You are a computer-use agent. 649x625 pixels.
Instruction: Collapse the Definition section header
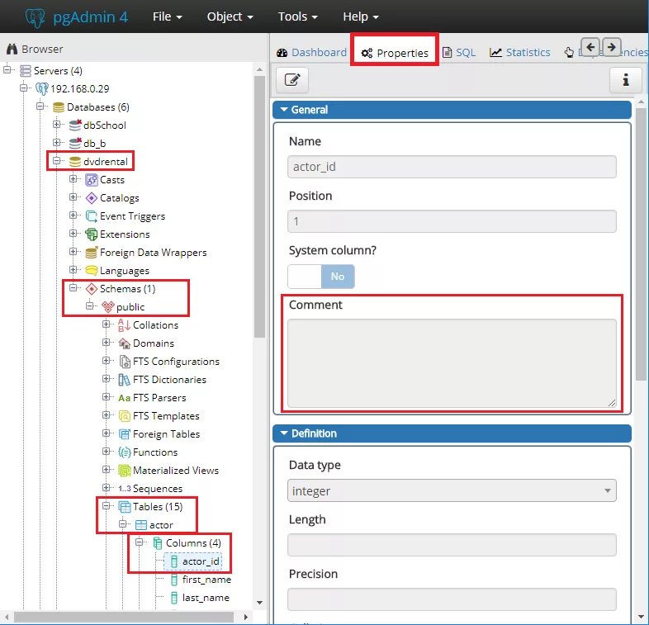click(452, 433)
